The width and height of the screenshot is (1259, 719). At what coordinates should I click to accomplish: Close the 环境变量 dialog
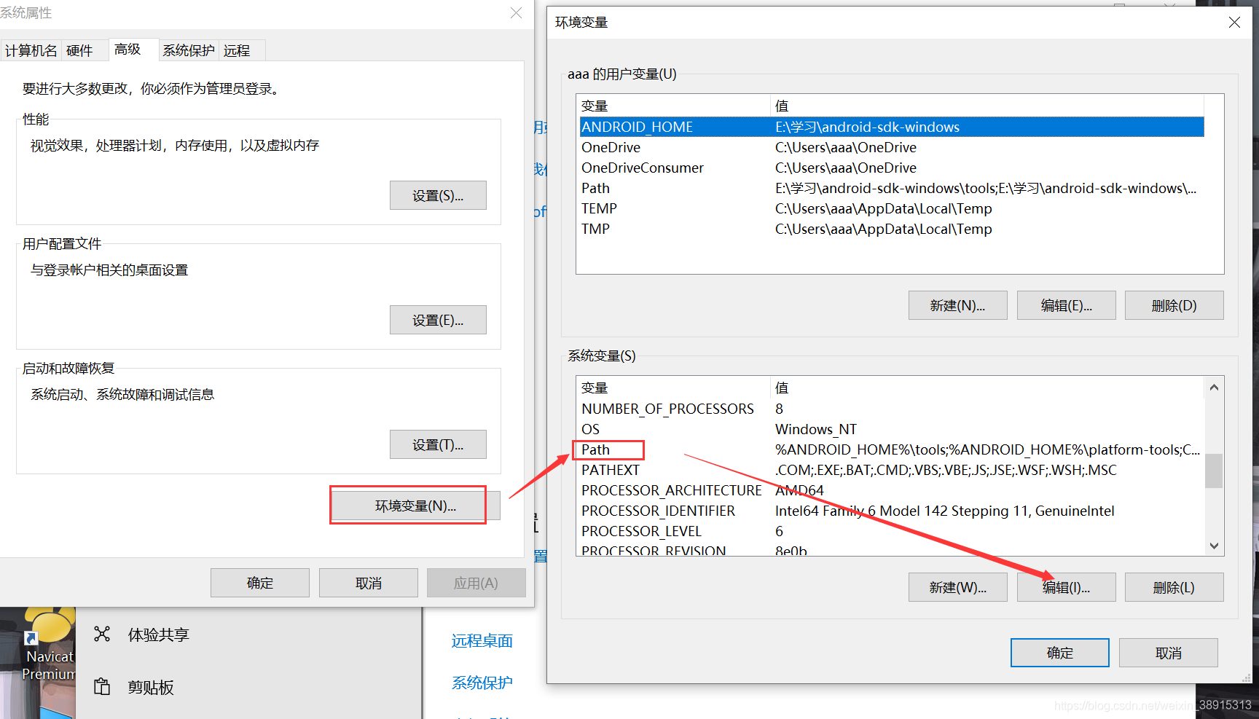pos(1234,23)
